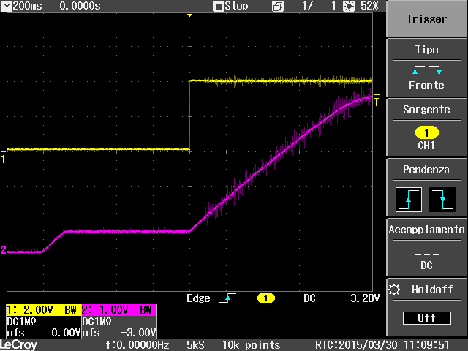Viewport: 468px width, 351px height.
Task: Change the Accoppiamento DC coupling setting
Action: [426, 248]
